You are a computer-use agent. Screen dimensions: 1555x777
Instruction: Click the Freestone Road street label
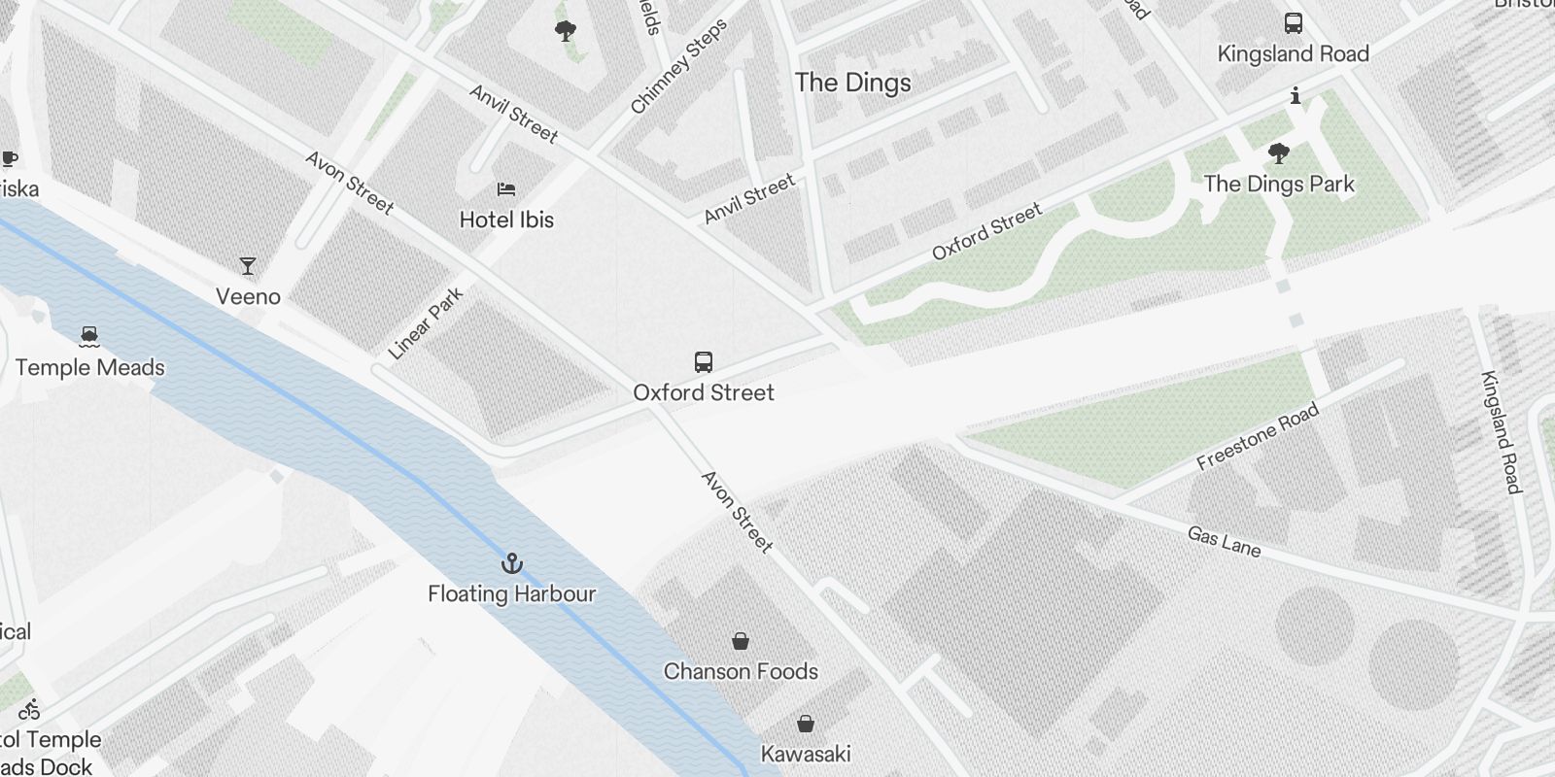[1258, 436]
